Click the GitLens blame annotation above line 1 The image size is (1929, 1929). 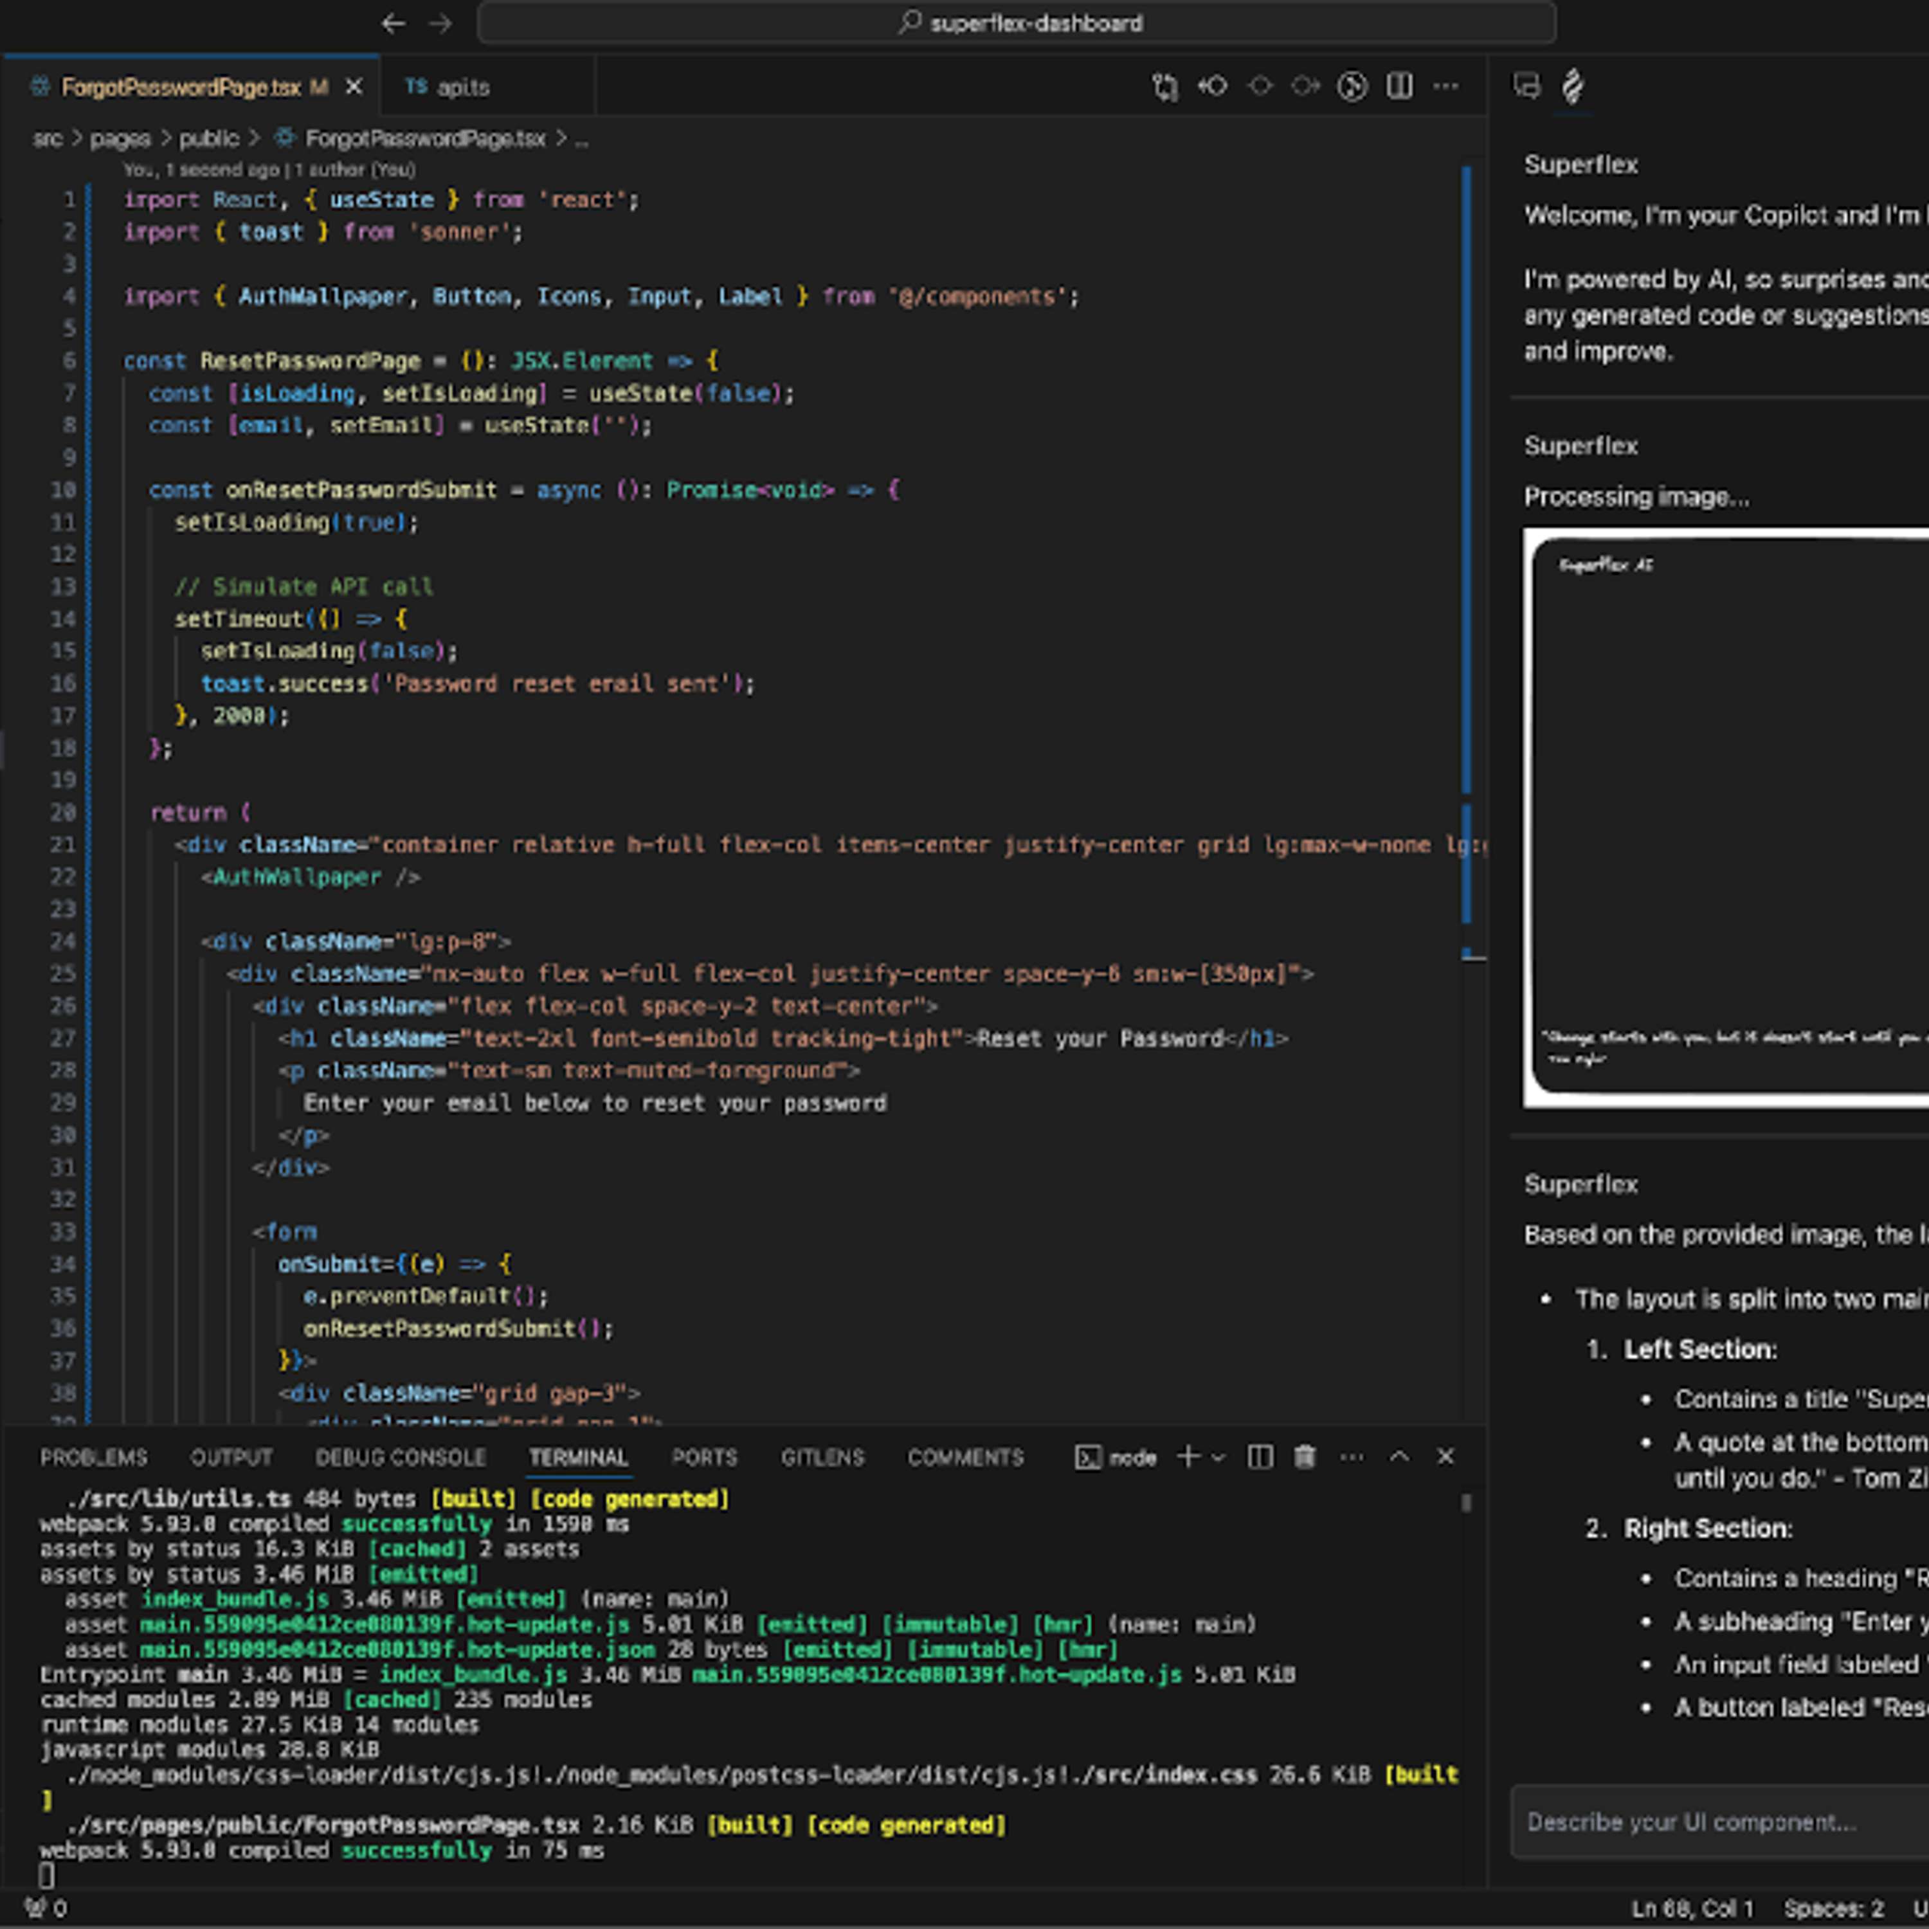[269, 170]
